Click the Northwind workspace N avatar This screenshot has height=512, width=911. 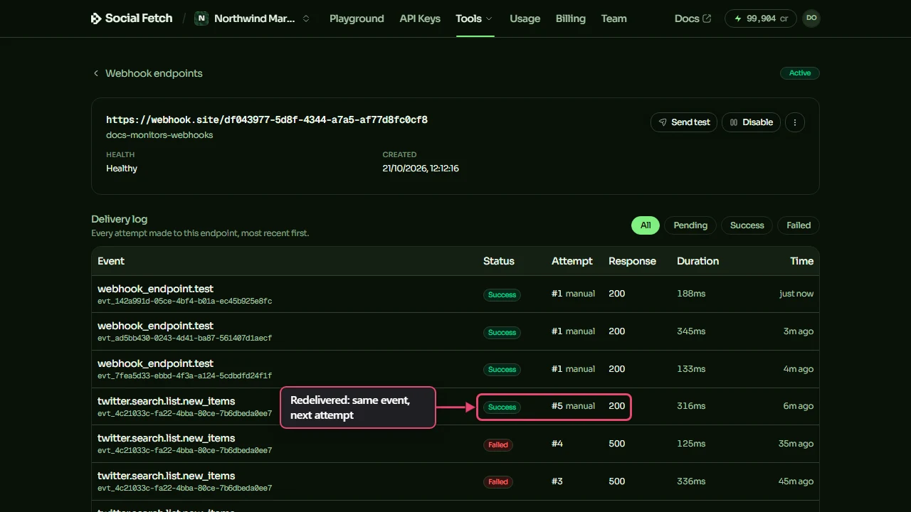[201, 18]
